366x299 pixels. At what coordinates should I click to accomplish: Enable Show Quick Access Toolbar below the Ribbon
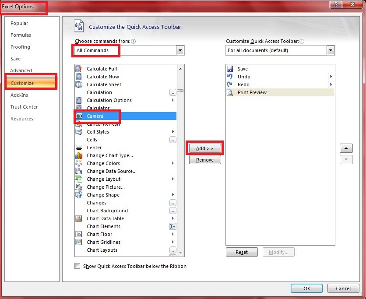(77, 266)
